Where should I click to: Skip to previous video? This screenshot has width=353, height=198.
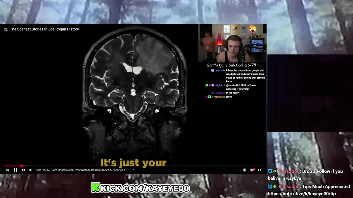7,170
